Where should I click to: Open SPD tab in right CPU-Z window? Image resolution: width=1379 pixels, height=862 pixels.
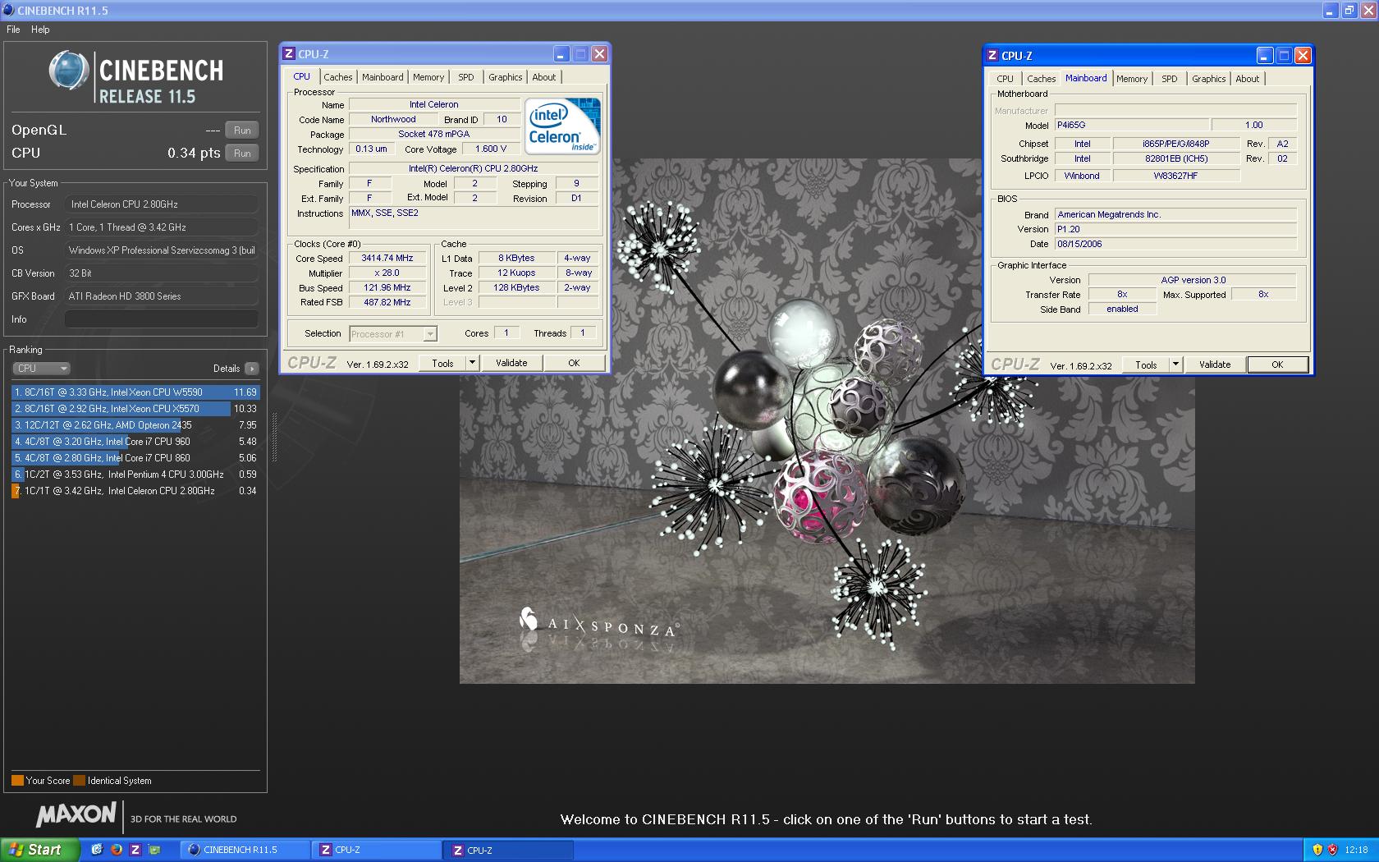tap(1170, 79)
